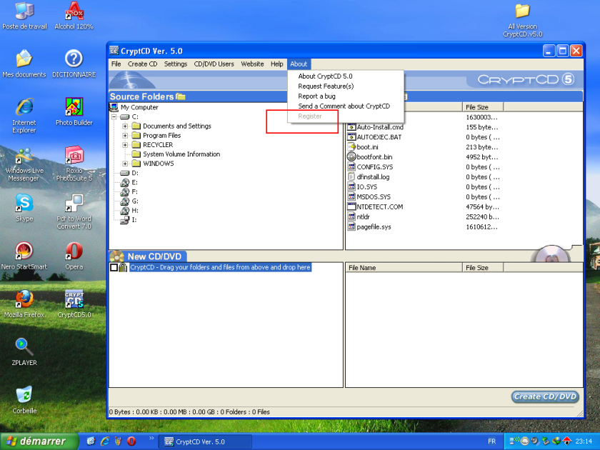Click the Internet Explorer quick launch icon
Viewport: 600px width, 450px height.
pos(105,441)
